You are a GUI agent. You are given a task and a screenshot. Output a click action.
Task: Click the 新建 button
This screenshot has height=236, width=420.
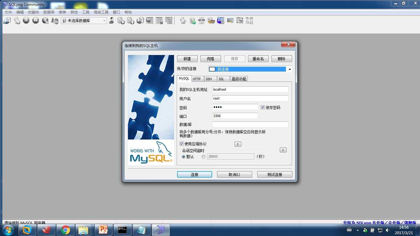click(187, 59)
